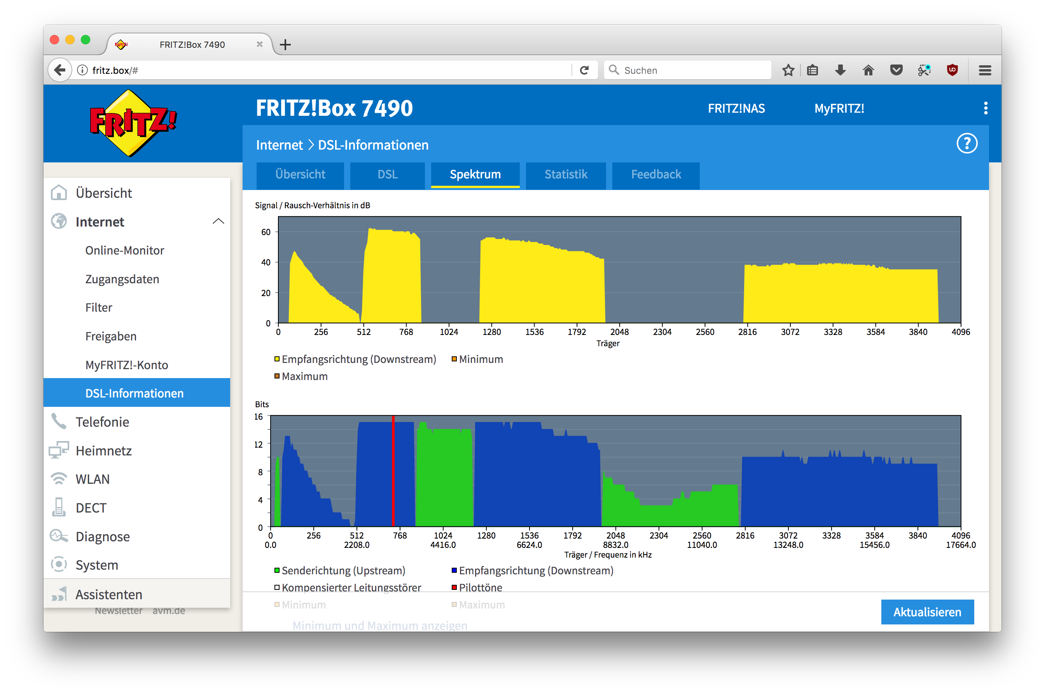Open the browser downloads arrow icon
This screenshot has height=694, width=1045.
pos(840,70)
